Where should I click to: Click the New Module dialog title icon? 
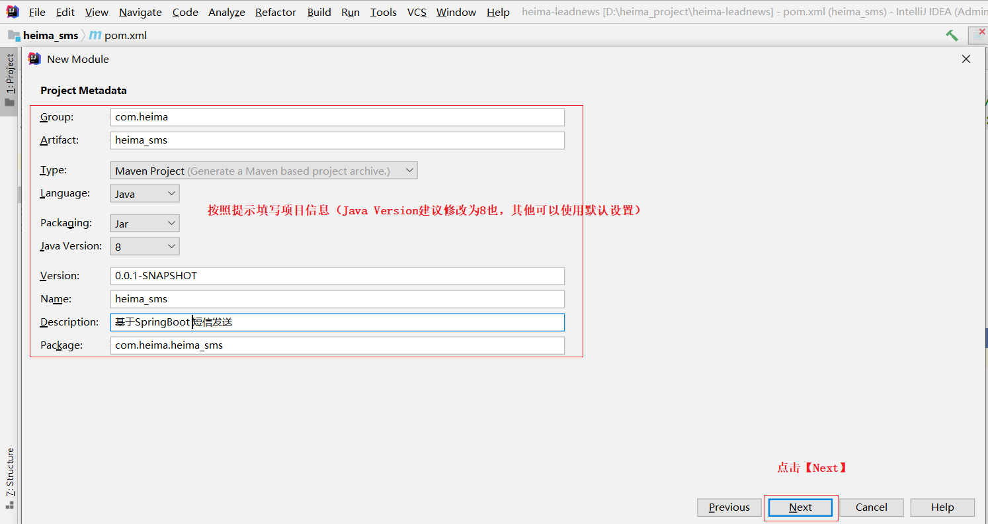34,59
